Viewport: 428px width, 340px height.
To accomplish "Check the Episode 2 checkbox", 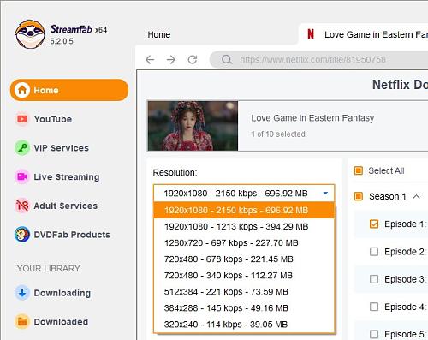I will (x=374, y=252).
